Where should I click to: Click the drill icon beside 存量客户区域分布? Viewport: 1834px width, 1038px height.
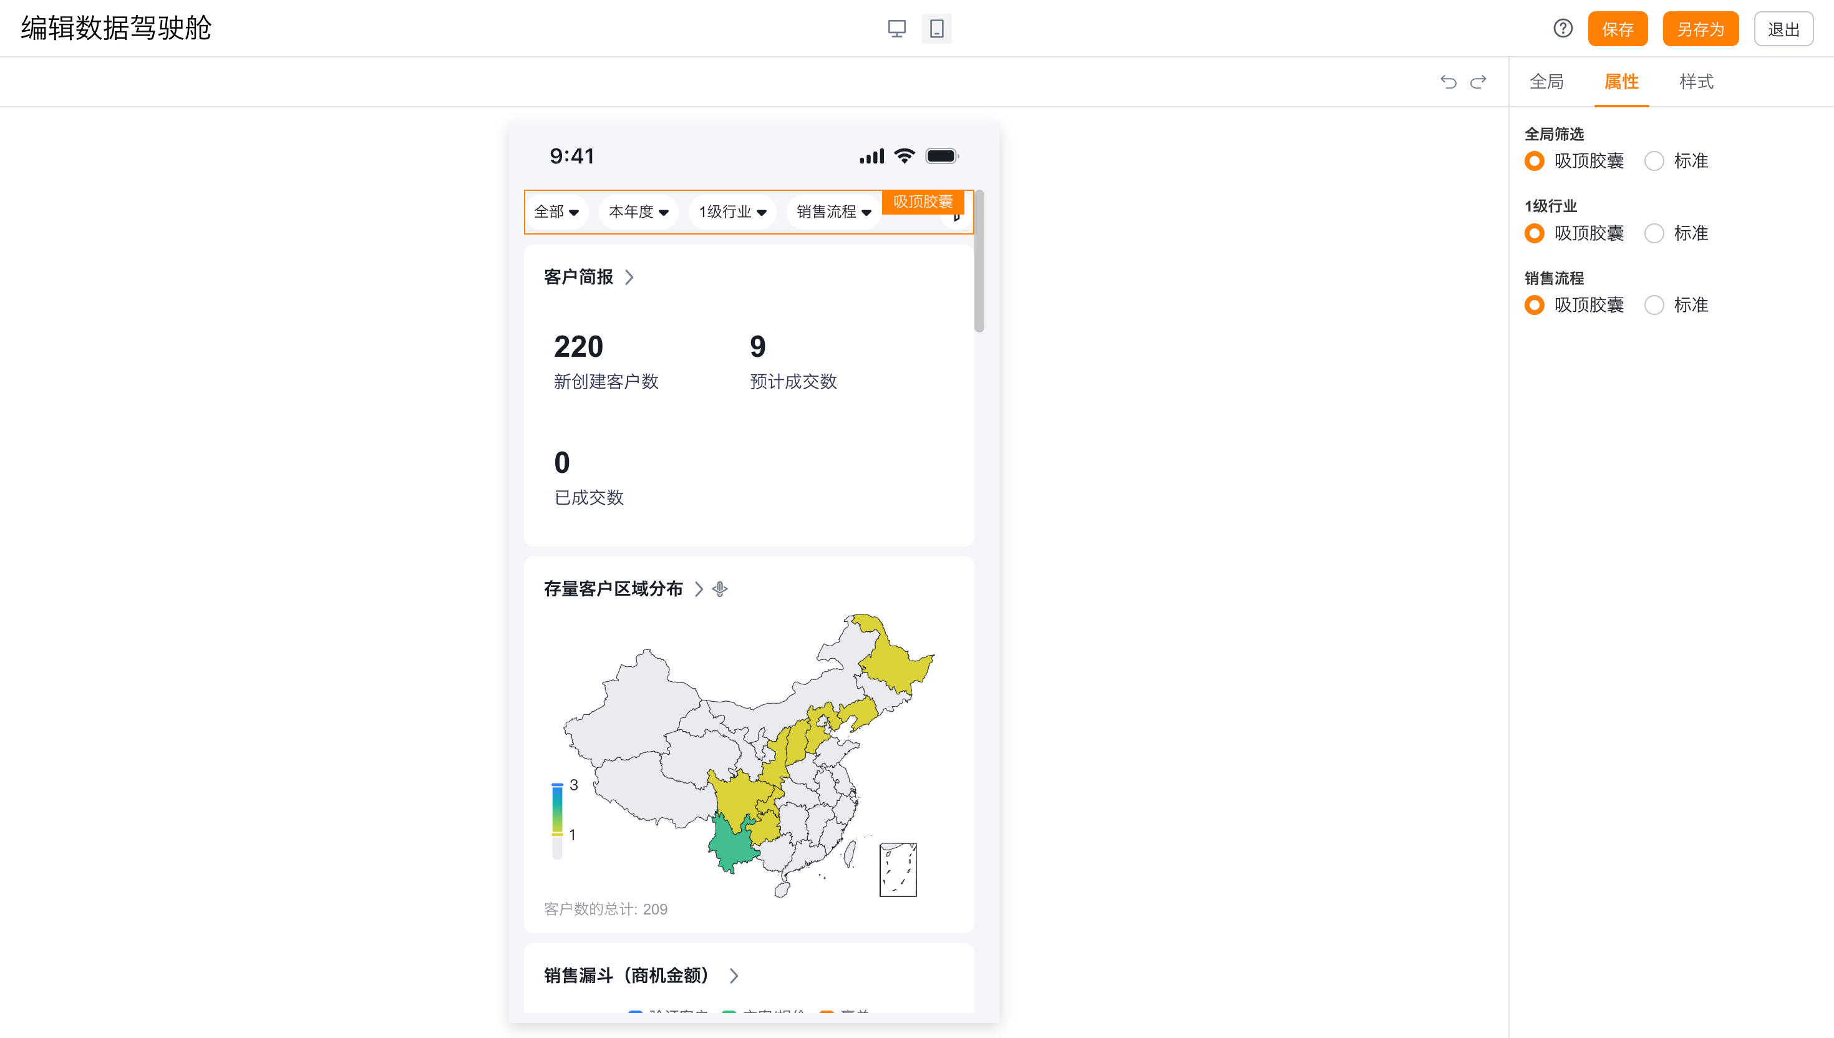click(720, 589)
